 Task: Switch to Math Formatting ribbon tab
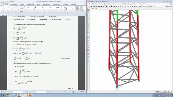click(x=46, y=5)
